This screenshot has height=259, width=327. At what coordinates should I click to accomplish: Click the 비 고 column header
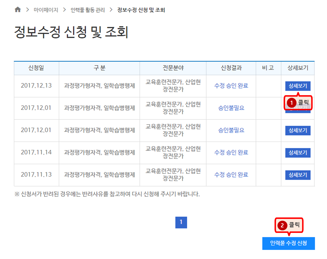tap(268, 68)
